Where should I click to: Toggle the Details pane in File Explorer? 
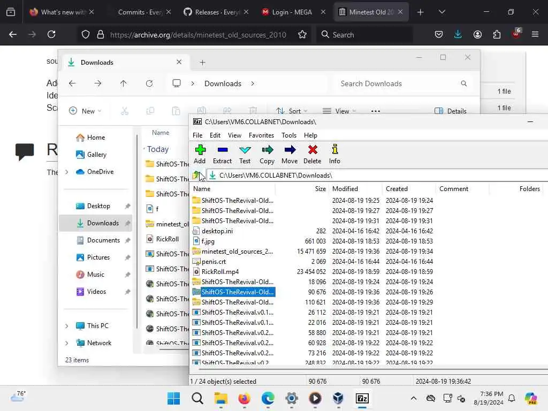click(x=450, y=111)
